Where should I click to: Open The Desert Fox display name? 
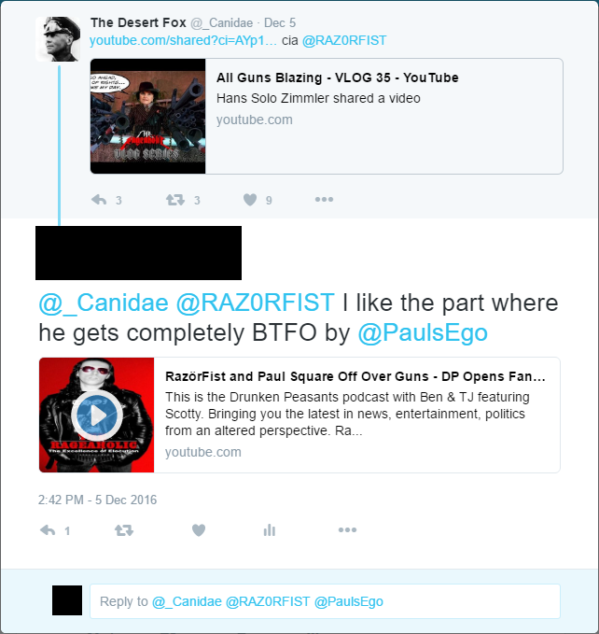(138, 23)
